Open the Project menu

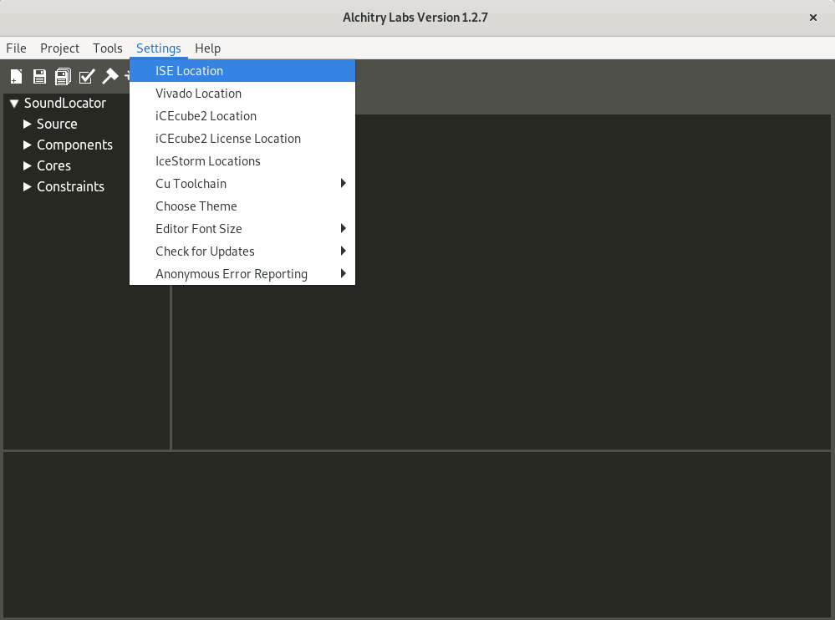pos(59,48)
